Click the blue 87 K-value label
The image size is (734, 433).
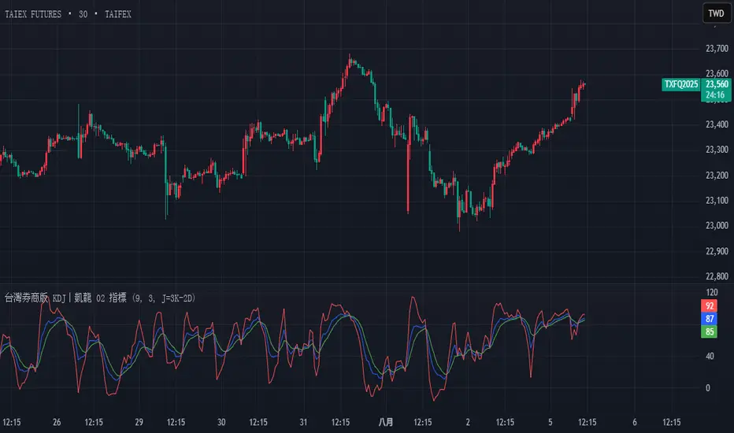coord(711,319)
